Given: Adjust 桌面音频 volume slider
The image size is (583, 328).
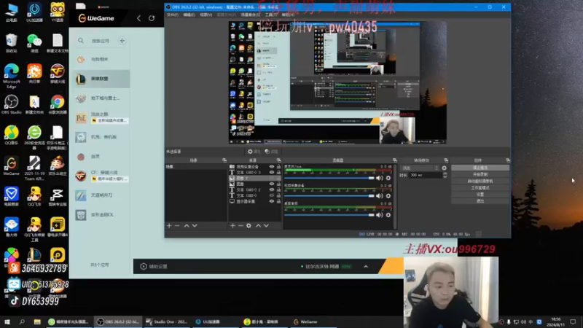Looking at the screenshot, I should point(329,215).
